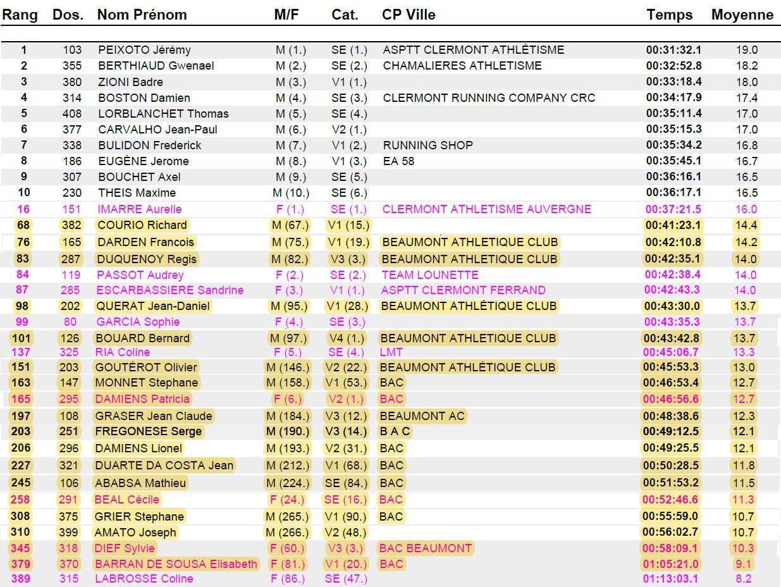Click club BEAUMONT AC
The image size is (781, 587).
[422, 416]
